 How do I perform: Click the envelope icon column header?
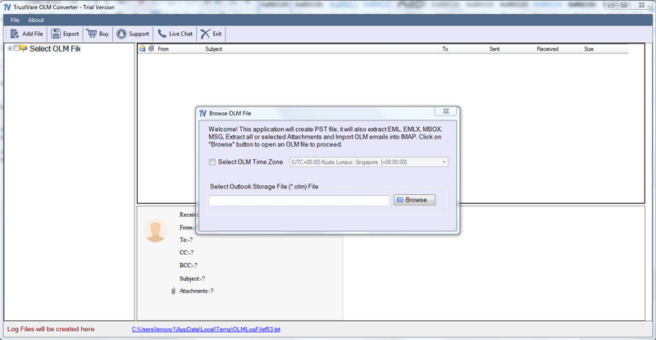pyautogui.click(x=142, y=48)
